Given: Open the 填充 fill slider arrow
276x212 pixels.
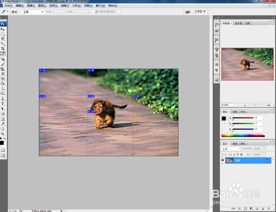Looking at the screenshot, I should [264, 155].
